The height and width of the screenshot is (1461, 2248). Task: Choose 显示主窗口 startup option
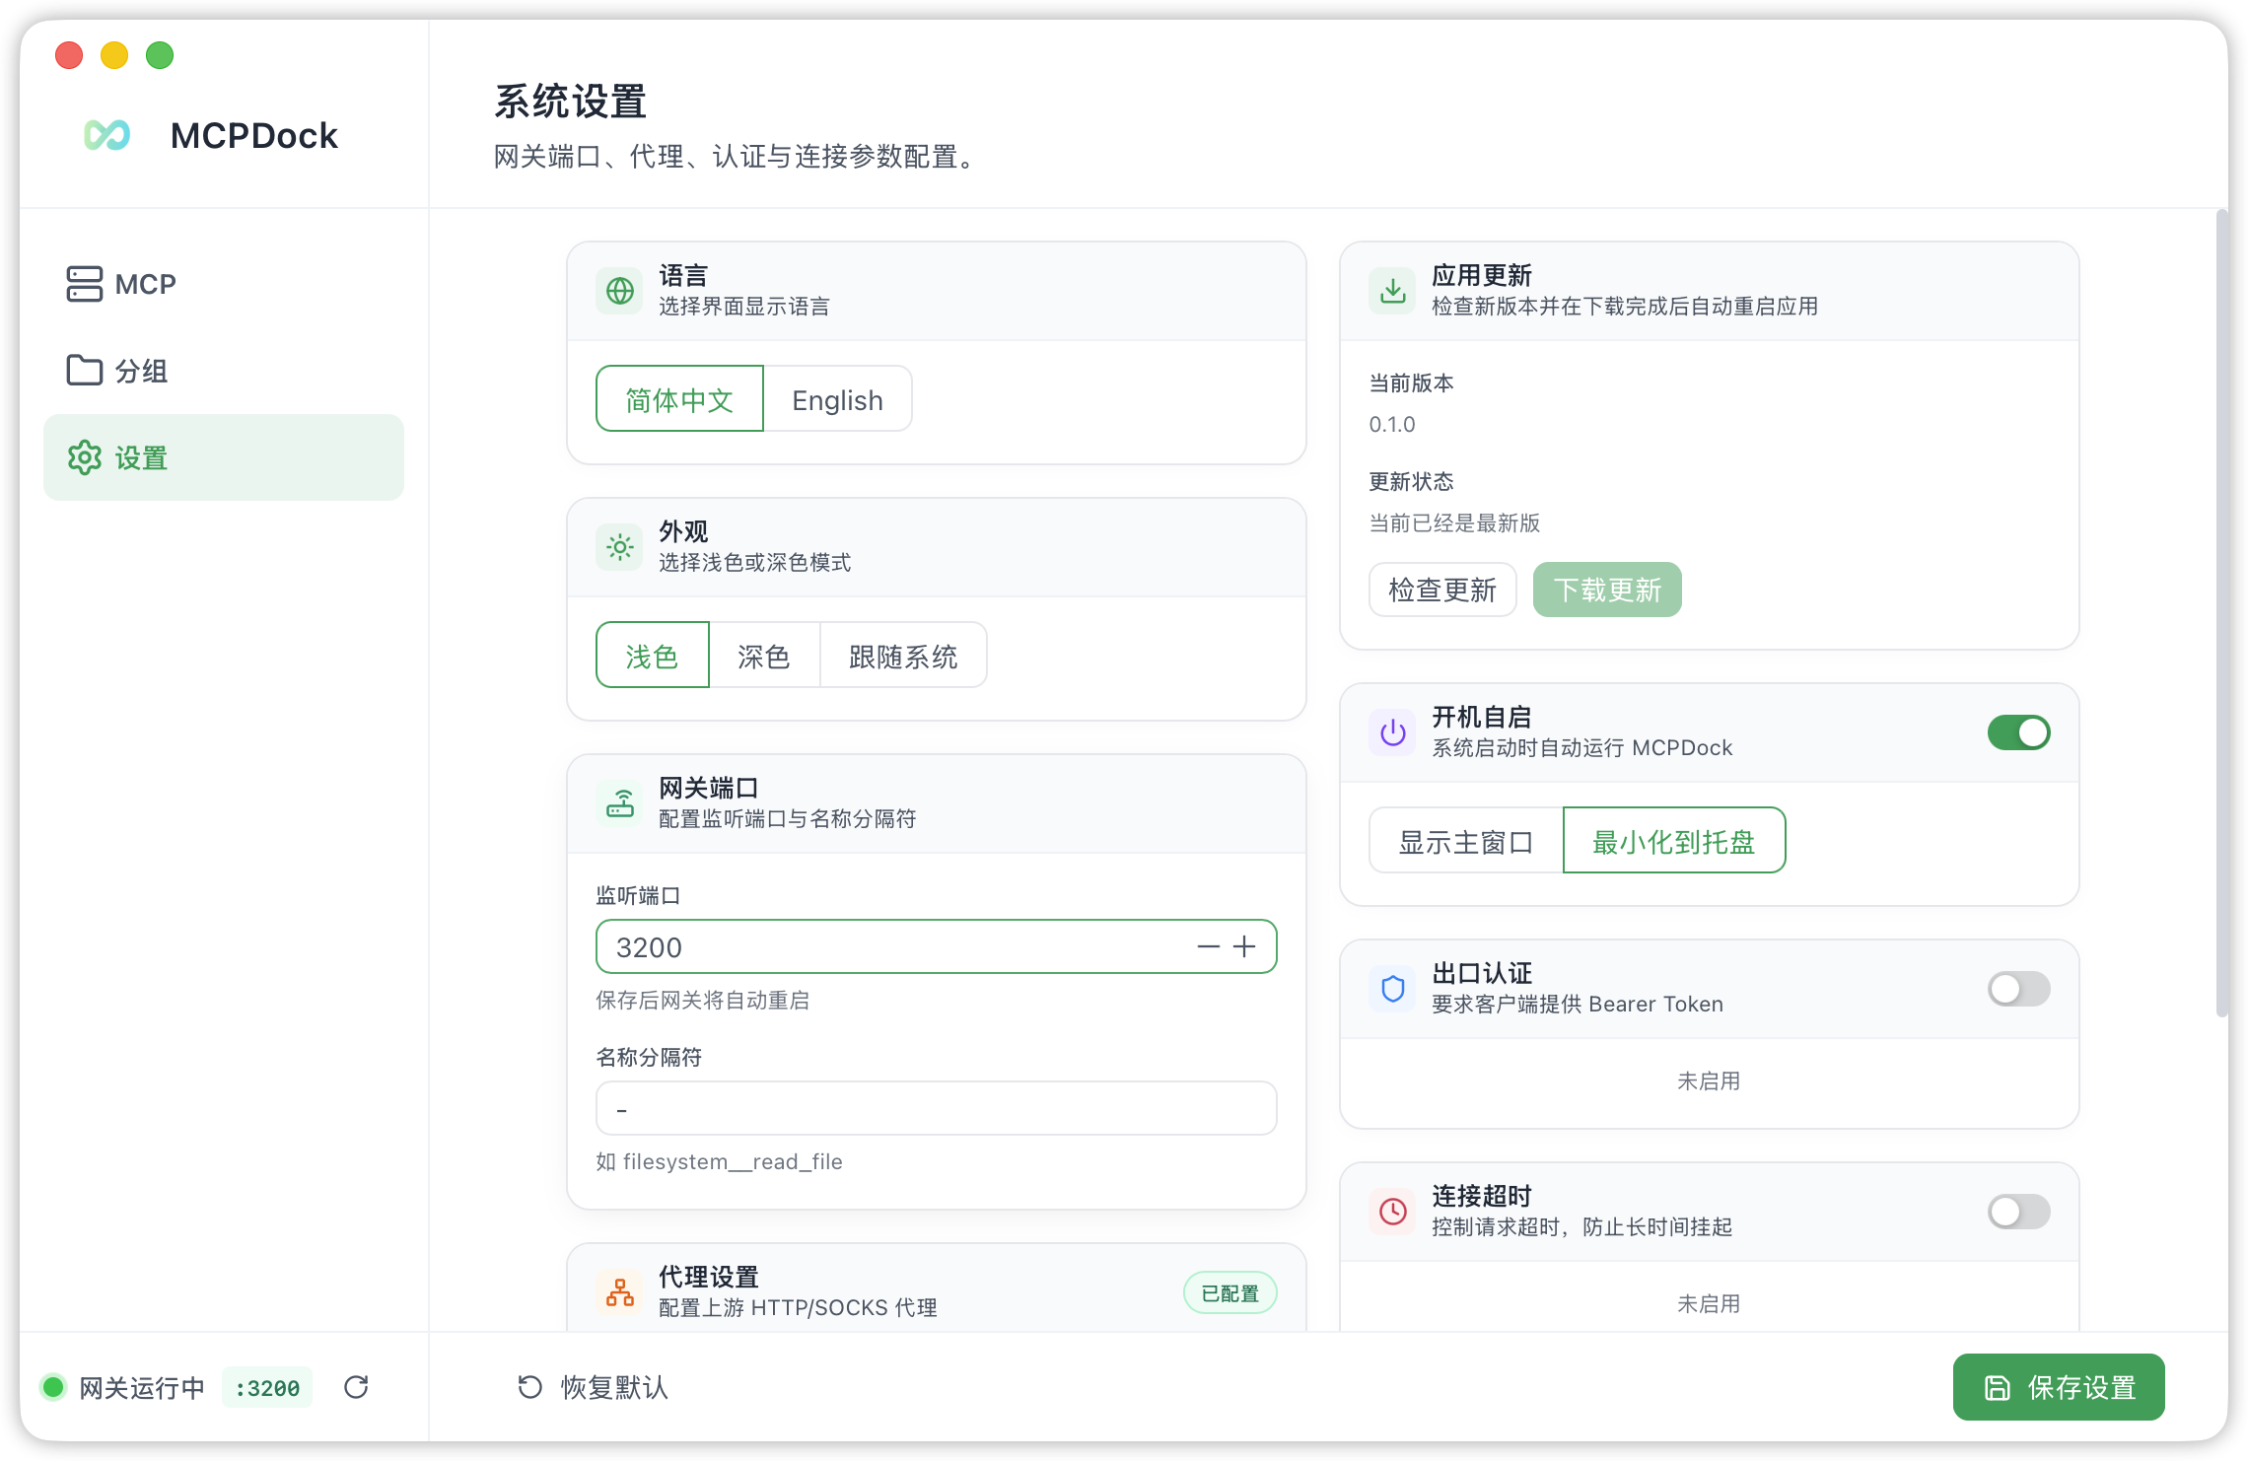1465,841
